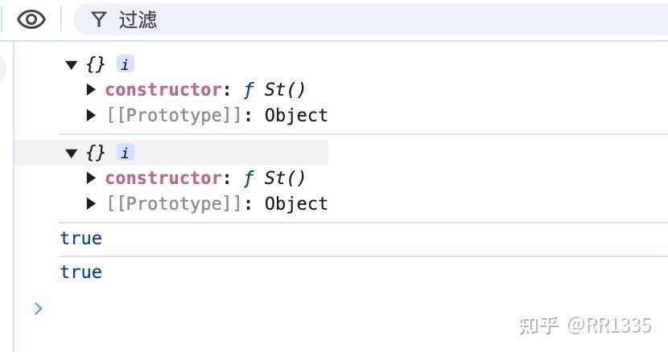Click ƒ St() value in second object
Screen dimensions: 668x352
274,178
